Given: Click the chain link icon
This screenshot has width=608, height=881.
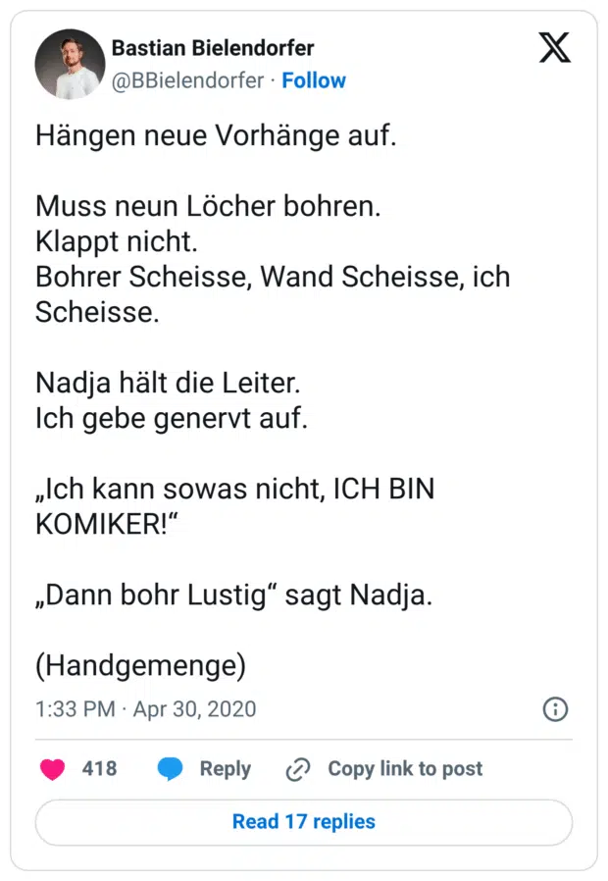Looking at the screenshot, I should pos(297,769).
